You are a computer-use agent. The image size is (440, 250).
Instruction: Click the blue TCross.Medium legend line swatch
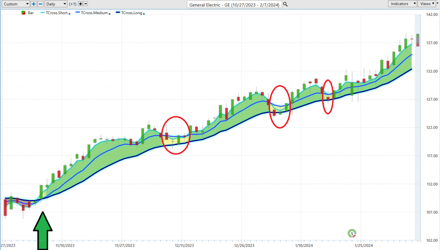pos(78,12)
